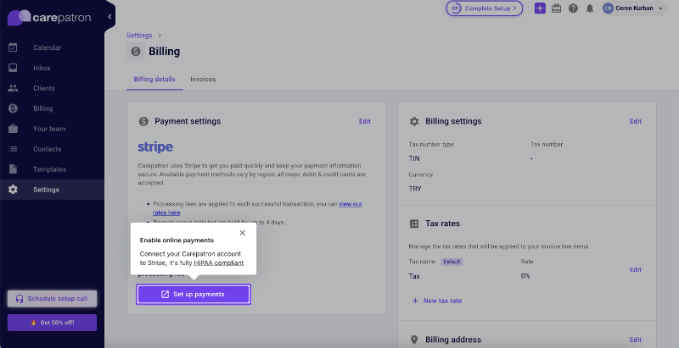Viewport: 679px width, 348px height.
Task: Open the HIPAA compliant link
Action: [219, 262]
